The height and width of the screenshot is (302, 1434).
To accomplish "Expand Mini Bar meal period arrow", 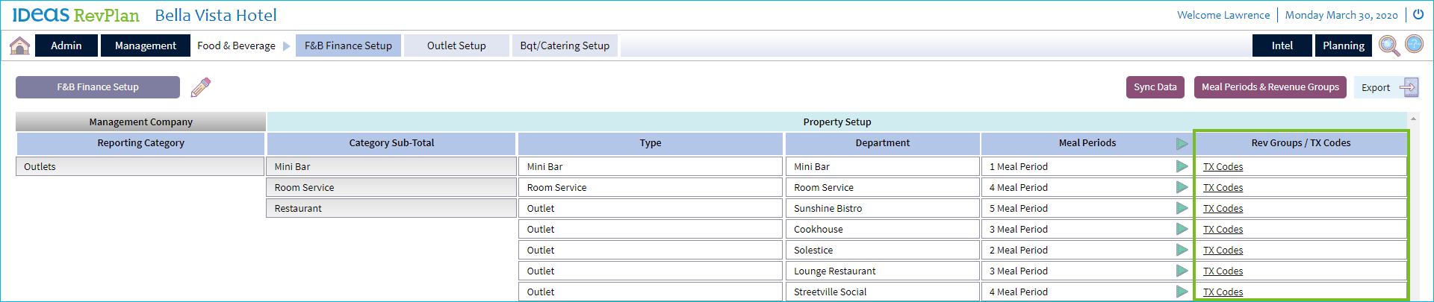I will [1182, 166].
